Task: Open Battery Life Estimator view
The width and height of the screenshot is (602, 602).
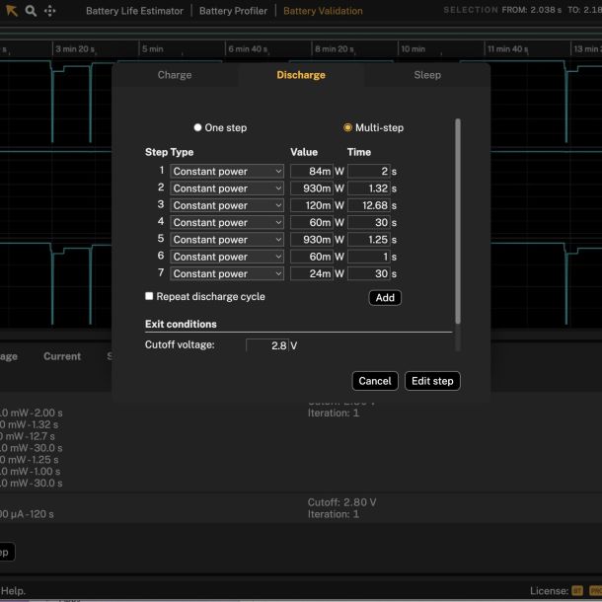Action: (x=134, y=11)
